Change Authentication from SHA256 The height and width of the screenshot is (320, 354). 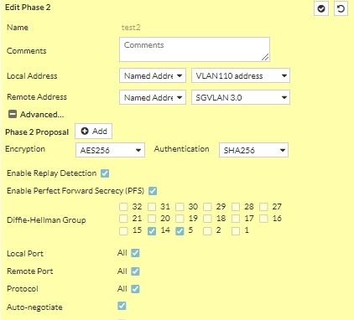click(253, 150)
